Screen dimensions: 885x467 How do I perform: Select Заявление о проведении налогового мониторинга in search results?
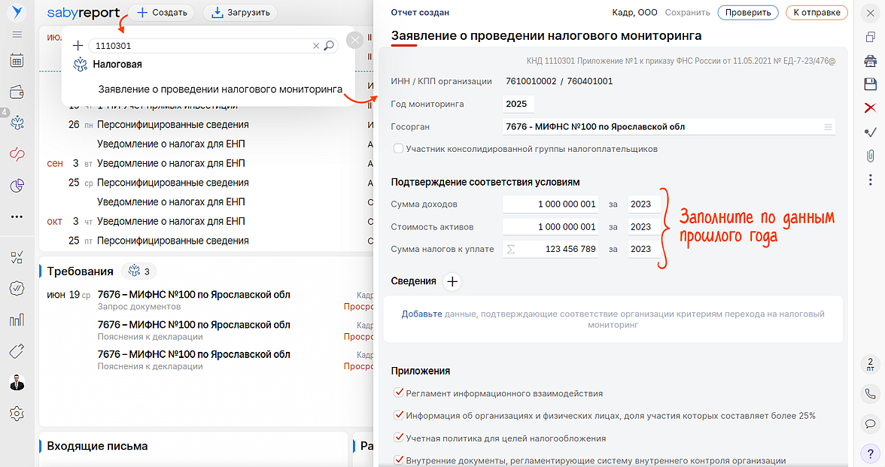click(x=220, y=89)
